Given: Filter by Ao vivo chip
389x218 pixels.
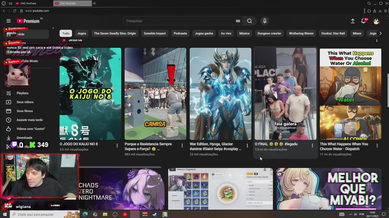Looking at the screenshot, I should click(x=226, y=33).
